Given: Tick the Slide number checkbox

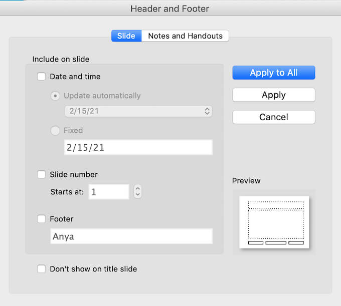Looking at the screenshot, I should click(x=41, y=174).
